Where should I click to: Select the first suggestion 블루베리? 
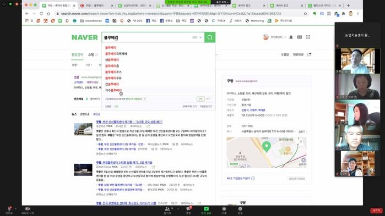coord(111,47)
